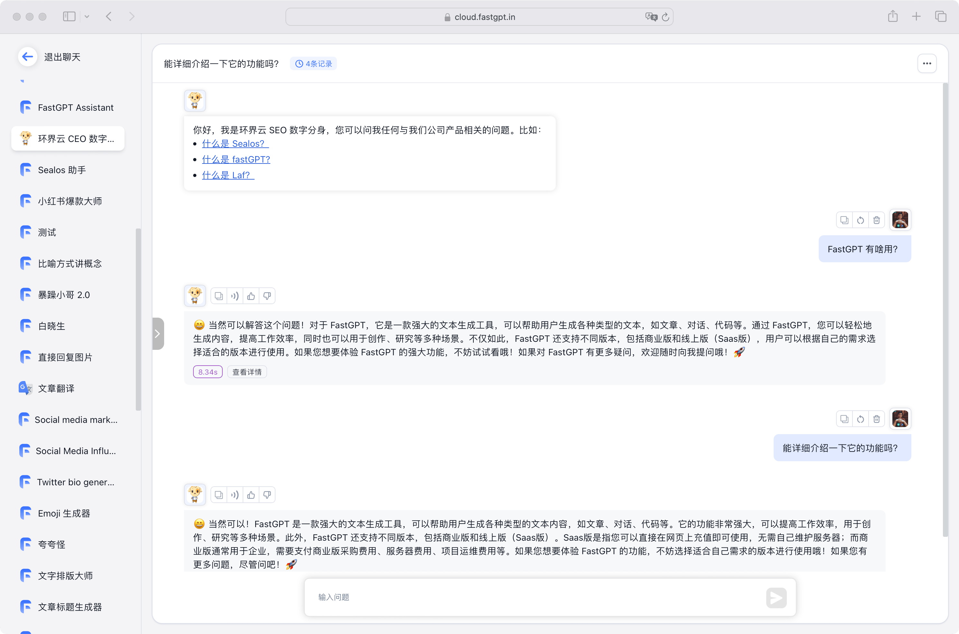Screen dimensions: 959x634
Task: Dislike the first AI response
Action: click(x=267, y=296)
